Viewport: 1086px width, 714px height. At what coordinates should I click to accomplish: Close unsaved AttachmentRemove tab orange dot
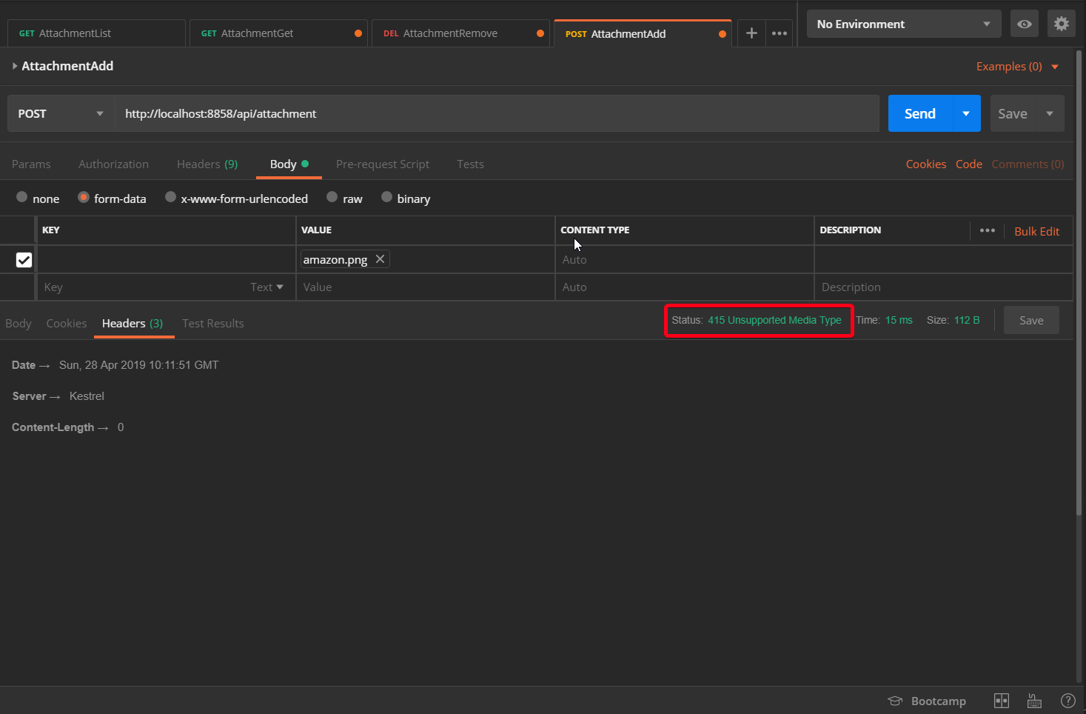pos(540,33)
